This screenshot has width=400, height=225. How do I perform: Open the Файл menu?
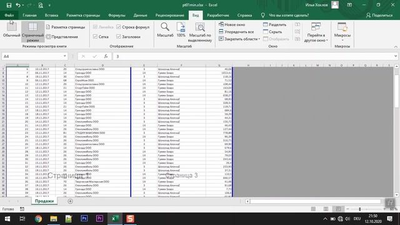(x=9, y=15)
